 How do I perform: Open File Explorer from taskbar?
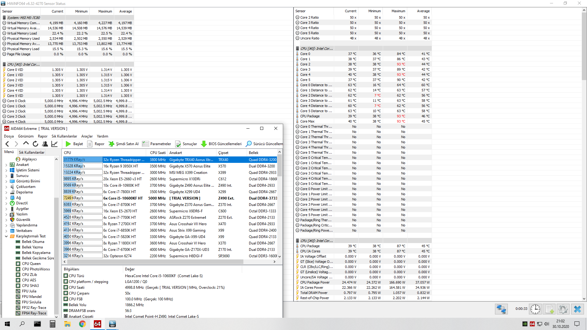point(67,324)
